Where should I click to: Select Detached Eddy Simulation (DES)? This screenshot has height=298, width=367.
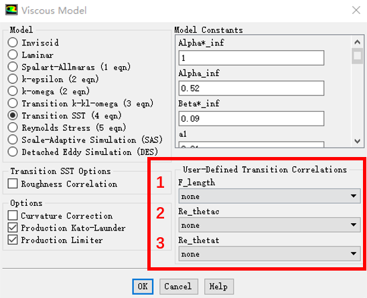pyautogui.click(x=13, y=152)
